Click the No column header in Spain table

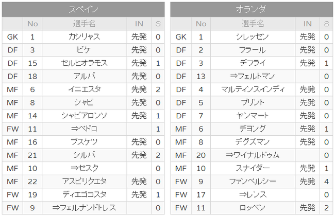[32, 24]
